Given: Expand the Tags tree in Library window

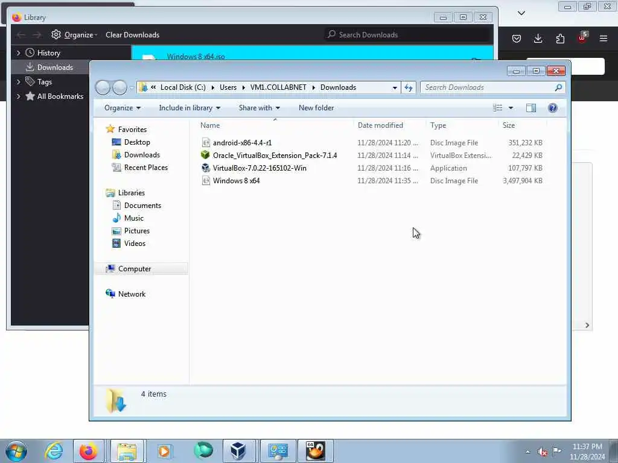Looking at the screenshot, I should pos(18,82).
